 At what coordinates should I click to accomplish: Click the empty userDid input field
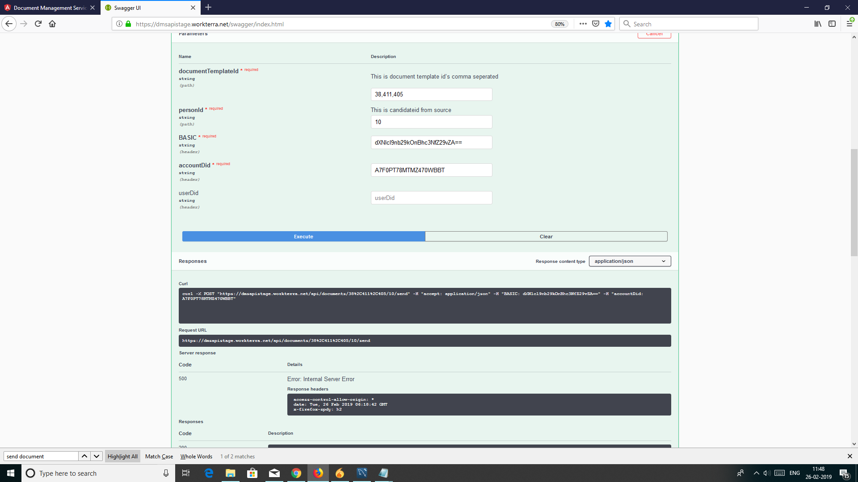pos(431,198)
